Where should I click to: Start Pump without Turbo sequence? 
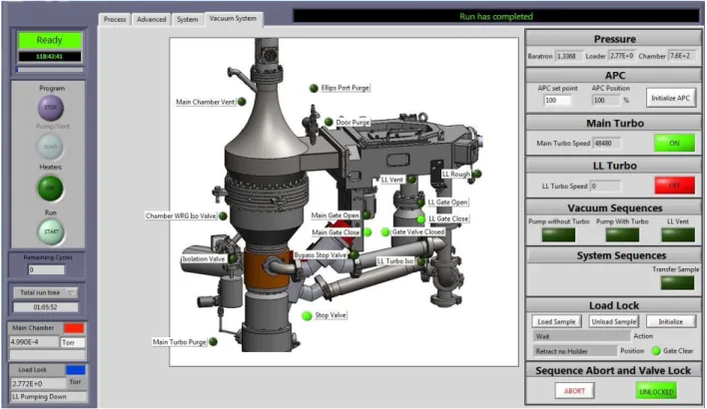pos(558,234)
